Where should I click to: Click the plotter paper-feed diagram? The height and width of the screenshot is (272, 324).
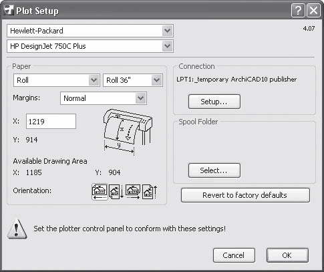pos(128,132)
